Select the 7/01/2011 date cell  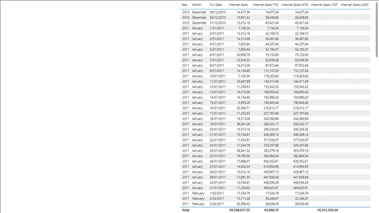click(x=217, y=60)
